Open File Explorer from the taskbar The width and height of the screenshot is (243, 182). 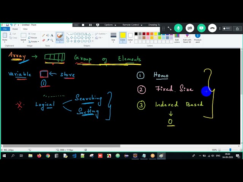pos(30,156)
